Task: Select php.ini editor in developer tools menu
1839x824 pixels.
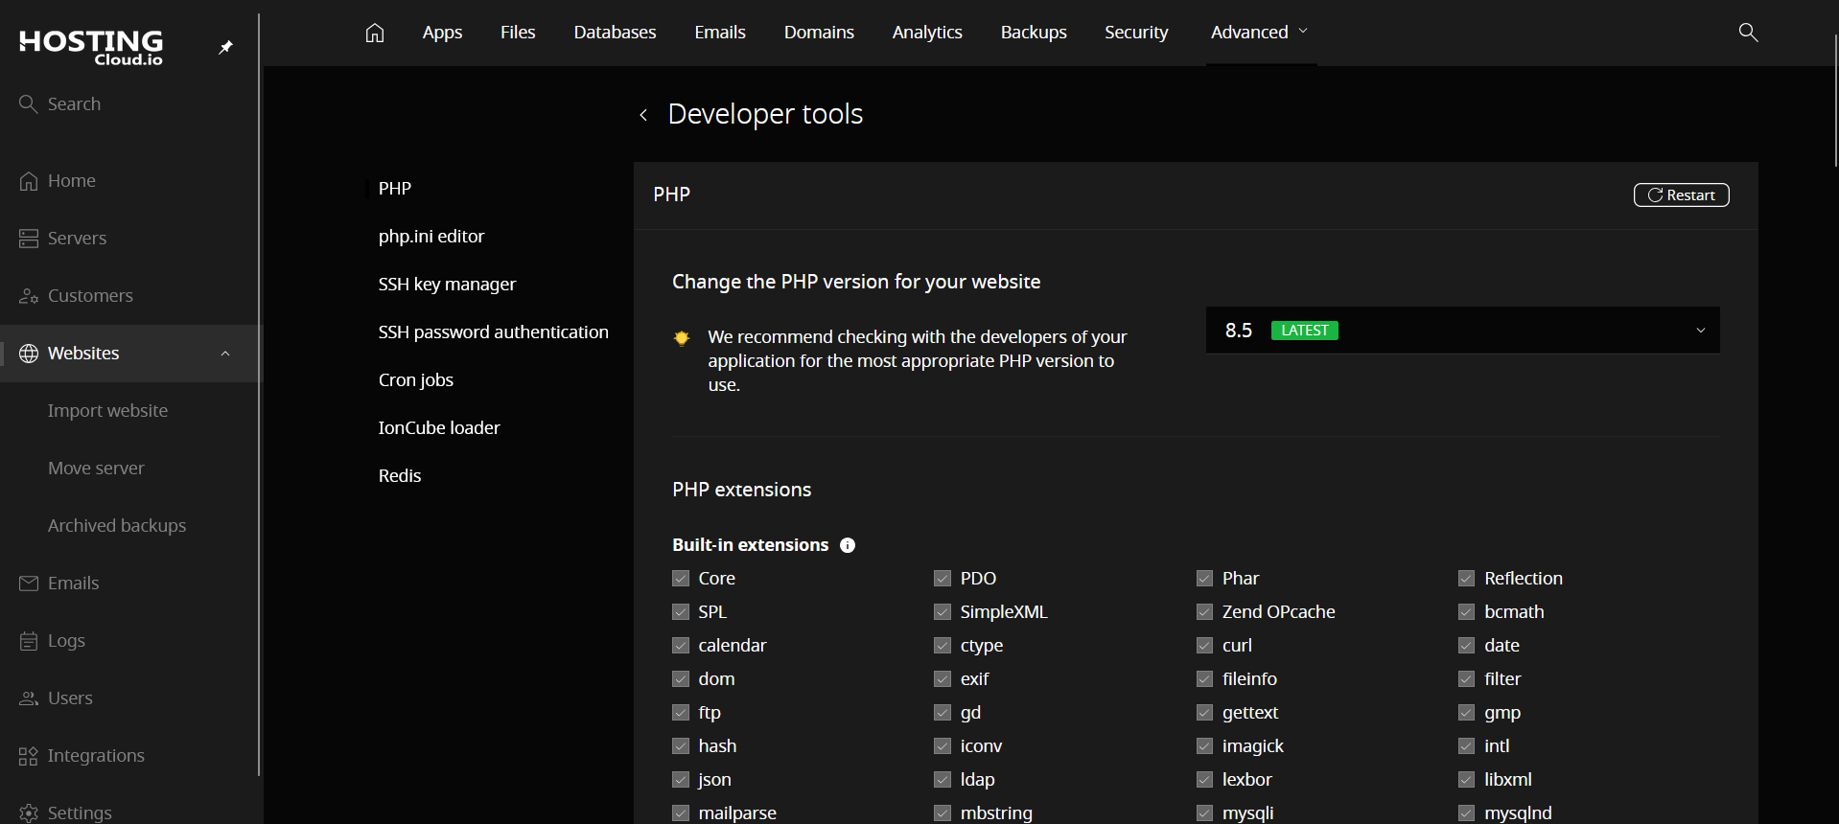Action: [x=431, y=237]
